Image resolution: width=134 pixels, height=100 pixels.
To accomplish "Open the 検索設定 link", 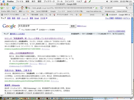I will [x=118, y=18].
